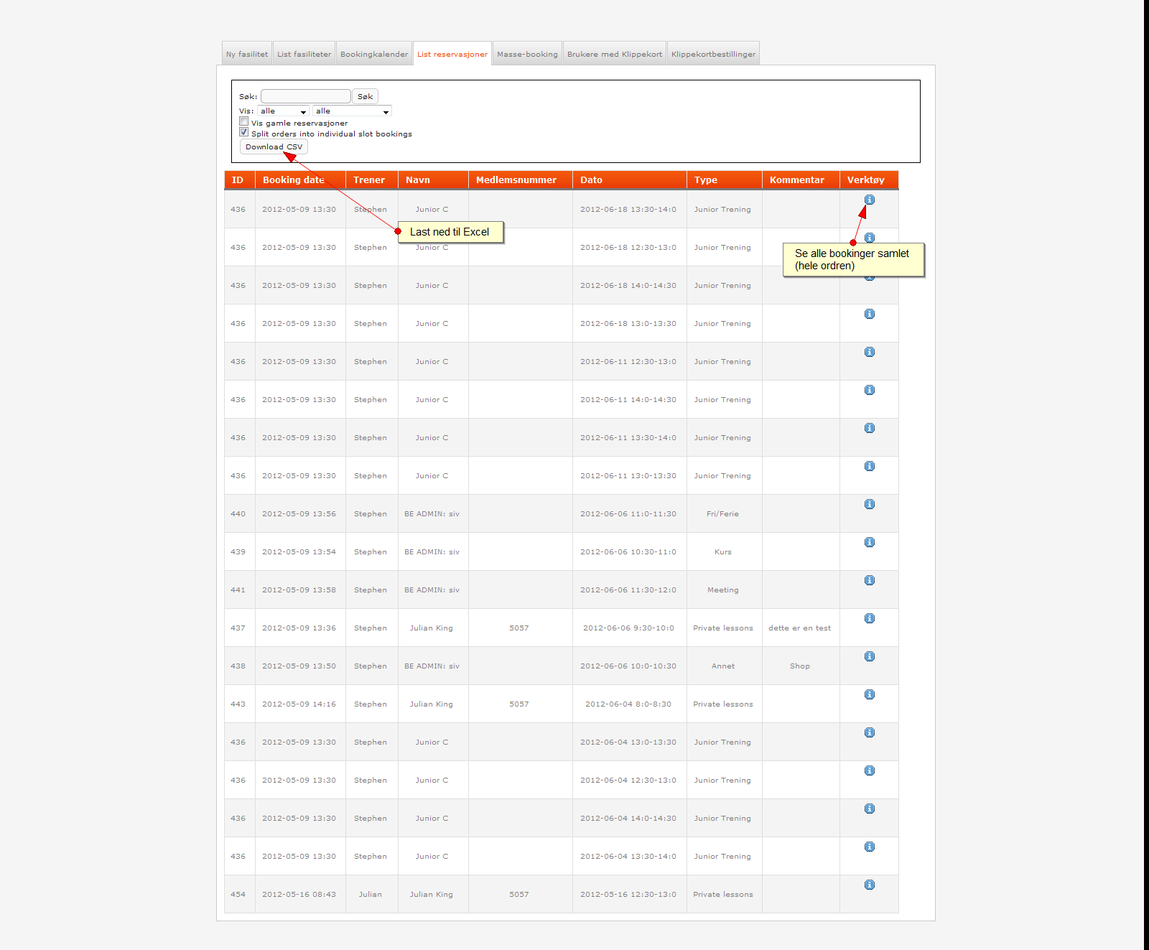This screenshot has height=950, width=1149.
Task: Uncheck 'Split orders into individual slot bookings'
Action: pos(244,133)
